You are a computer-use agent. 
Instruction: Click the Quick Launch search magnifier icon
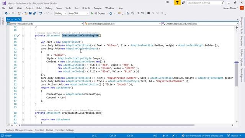(223, 3)
